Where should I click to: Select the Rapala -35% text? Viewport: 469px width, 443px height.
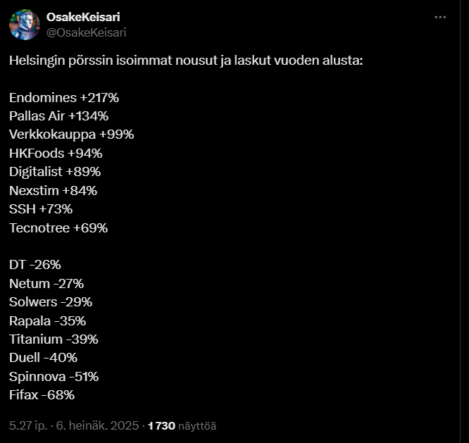(x=48, y=321)
